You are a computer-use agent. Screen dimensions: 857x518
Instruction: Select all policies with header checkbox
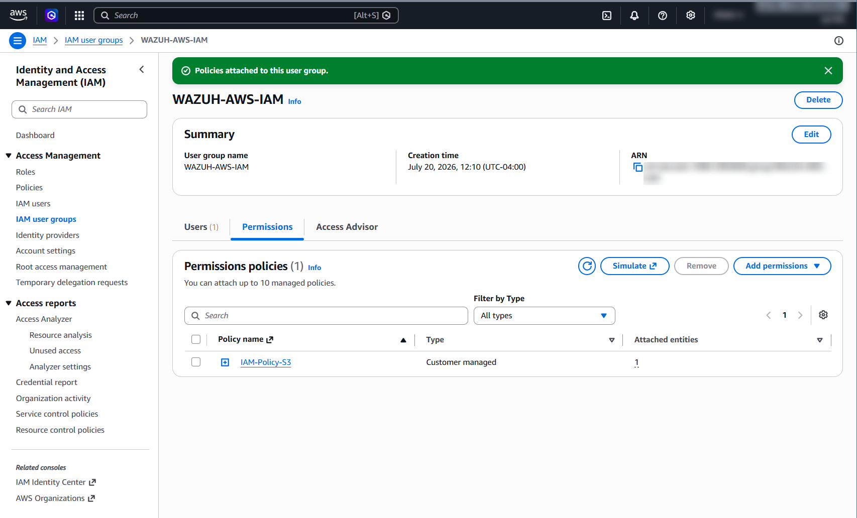196,339
